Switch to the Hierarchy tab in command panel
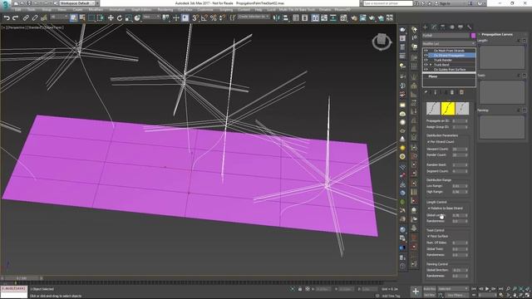The height and width of the screenshot is (299, 532). coord(443,27)
